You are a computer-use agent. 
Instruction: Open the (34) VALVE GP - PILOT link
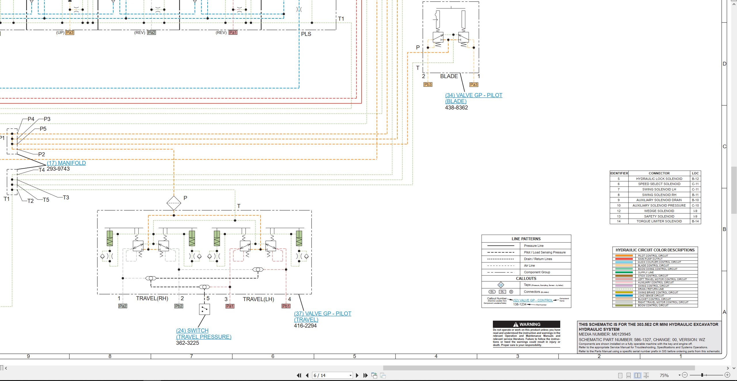[474, 98]
